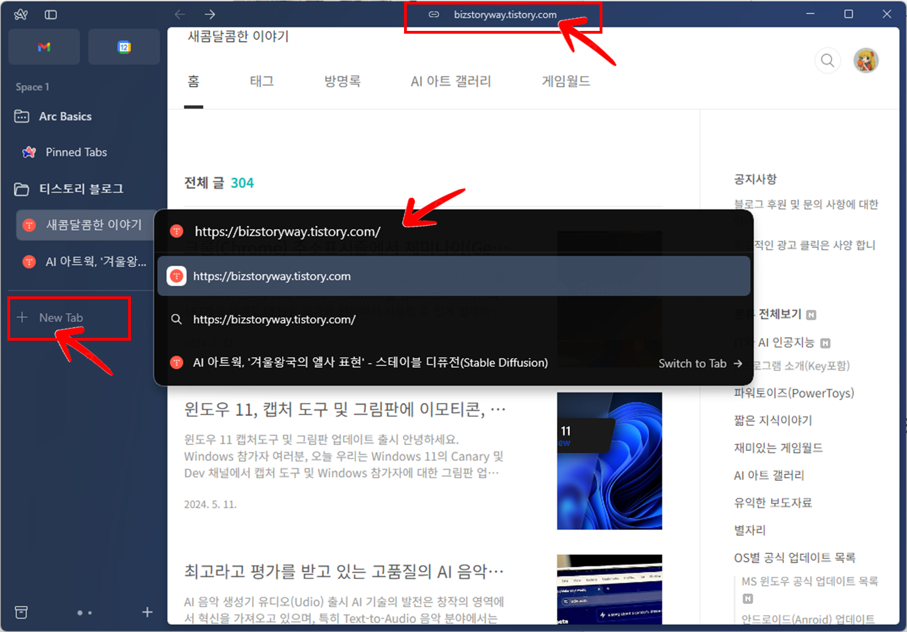Image resolution: width=907 pixels, height=632 pixels.
Task: Open the Windows 11 post thumbnail
Action: point(610,461)
